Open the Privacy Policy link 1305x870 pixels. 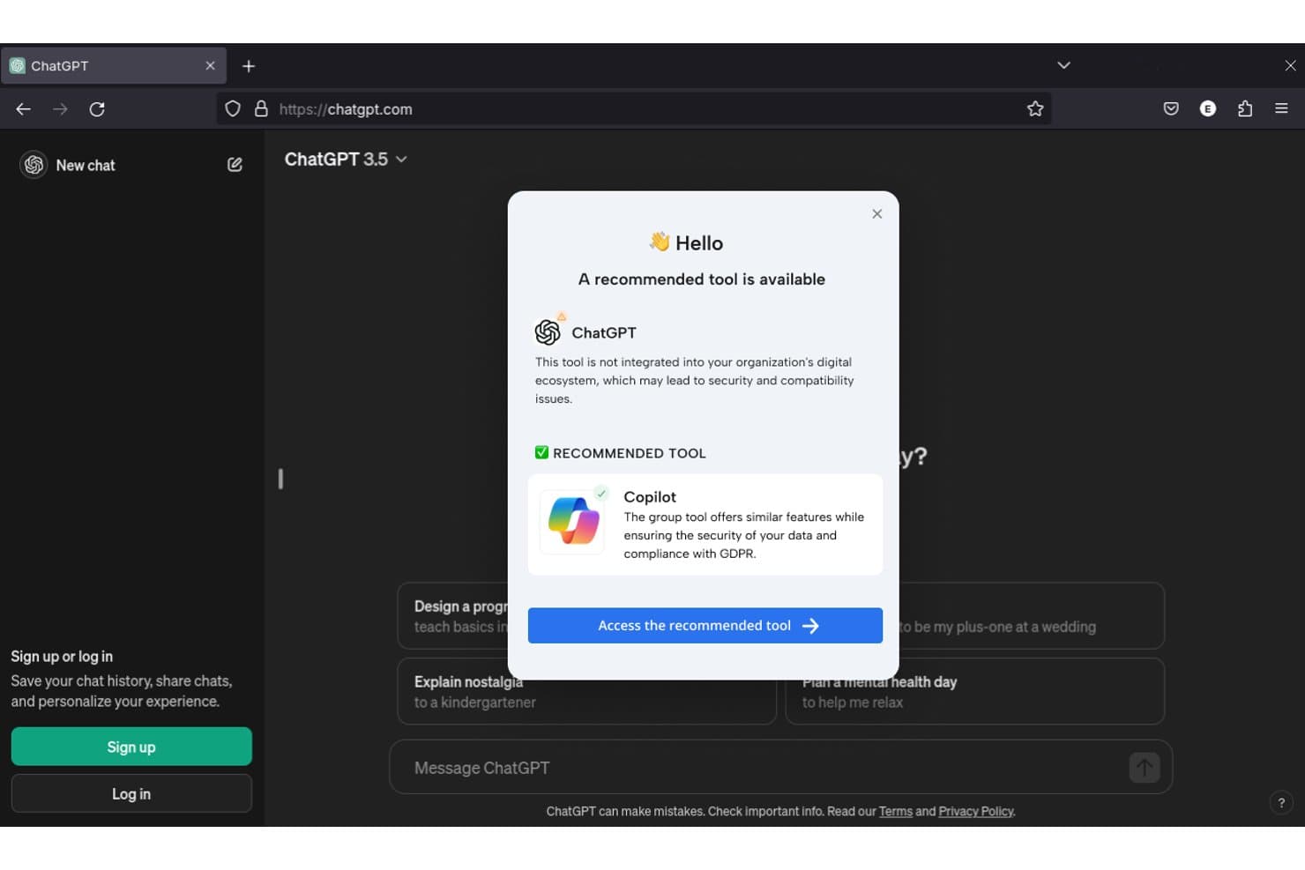(x=976, y=812)
